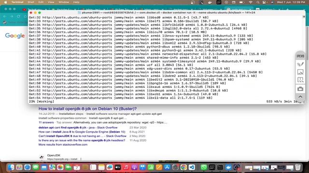Open the View menu
The width and height of the screenshot is (309, 173).
[x=51, y=2]
